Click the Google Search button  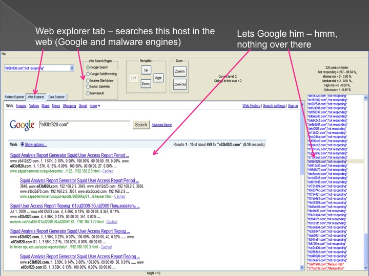[x=141, y=125]
